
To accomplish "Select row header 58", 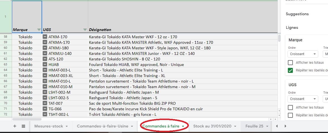I will (6, 37).
